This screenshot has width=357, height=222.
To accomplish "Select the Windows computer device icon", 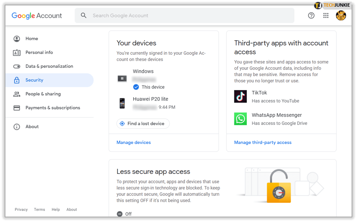I will 122,78.
